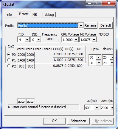This screenshot has height=129, width=118.
Task: Select the P-state tab
Action: coord(24,14)
